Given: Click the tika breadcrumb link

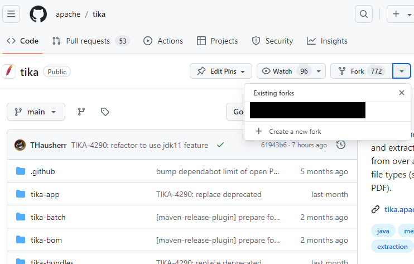Looking at the screenshot, I should coord(99,14).
